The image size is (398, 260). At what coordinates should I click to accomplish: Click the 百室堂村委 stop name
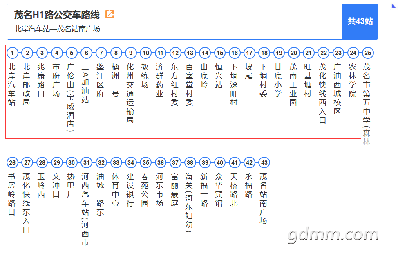189,85
